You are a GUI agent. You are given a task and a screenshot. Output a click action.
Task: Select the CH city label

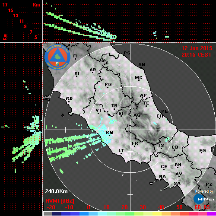coord(160,116)
